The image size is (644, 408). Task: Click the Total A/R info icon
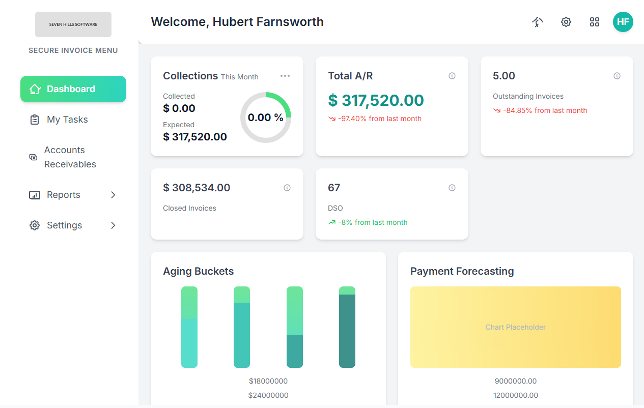(x=452, y=76)
